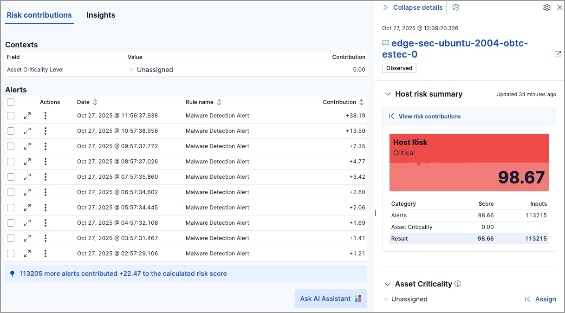Collapse the Asset Criticality section
This screenshot has width=565, height=313.
[388, 284]
